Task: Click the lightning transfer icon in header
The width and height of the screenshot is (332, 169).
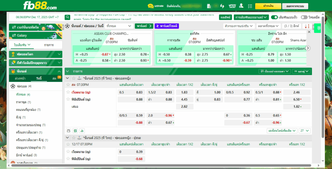Action: pyautogui.click(x=222, y=6)
